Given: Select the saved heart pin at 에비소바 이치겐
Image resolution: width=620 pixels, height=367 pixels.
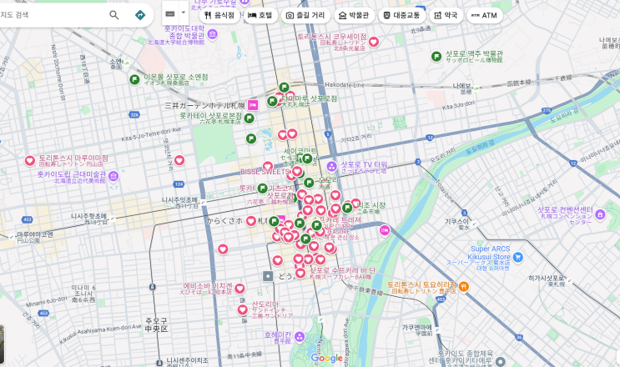Looking at the screenshot, I should point(239,289).
